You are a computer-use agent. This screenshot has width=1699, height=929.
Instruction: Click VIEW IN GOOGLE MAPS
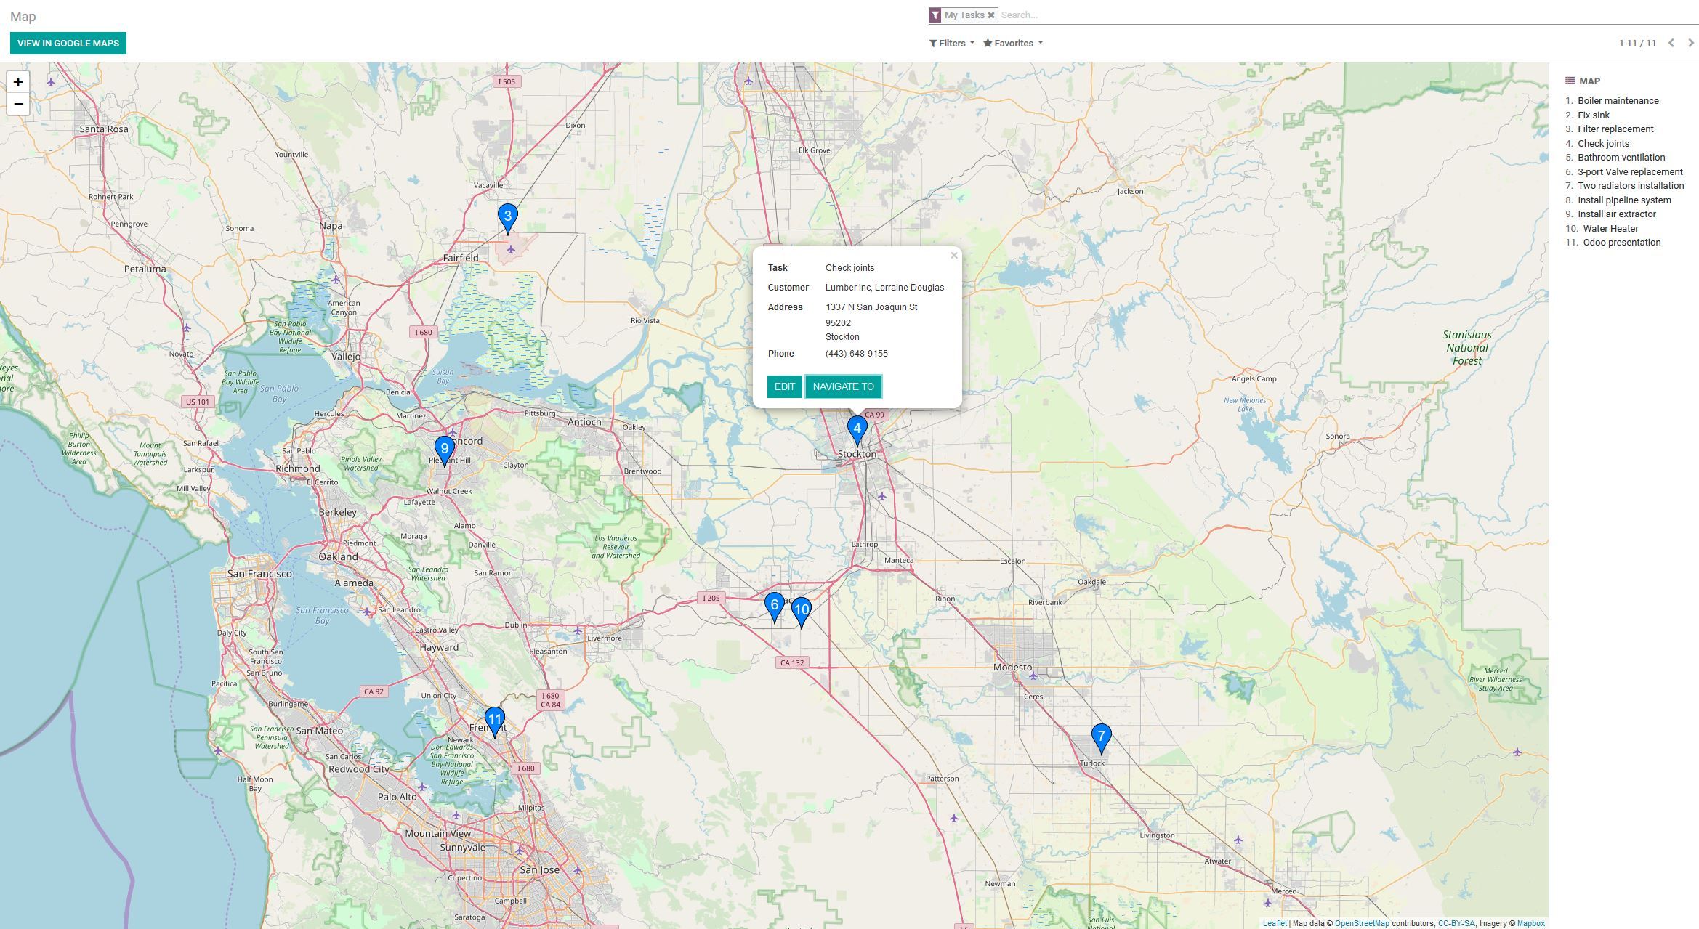[68, 43]
